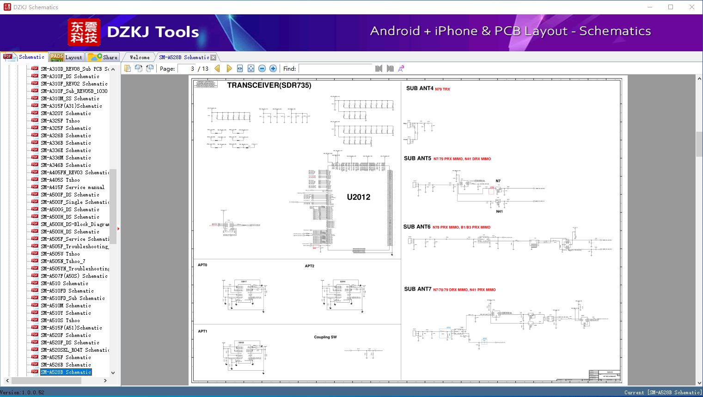The height and width of the screenshot is (397, 703).
Task: Zoom out with the minus icon
Action: [x=262, y=68]
